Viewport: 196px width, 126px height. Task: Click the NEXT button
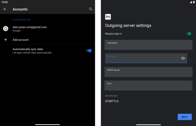click(x=185, y=117)
